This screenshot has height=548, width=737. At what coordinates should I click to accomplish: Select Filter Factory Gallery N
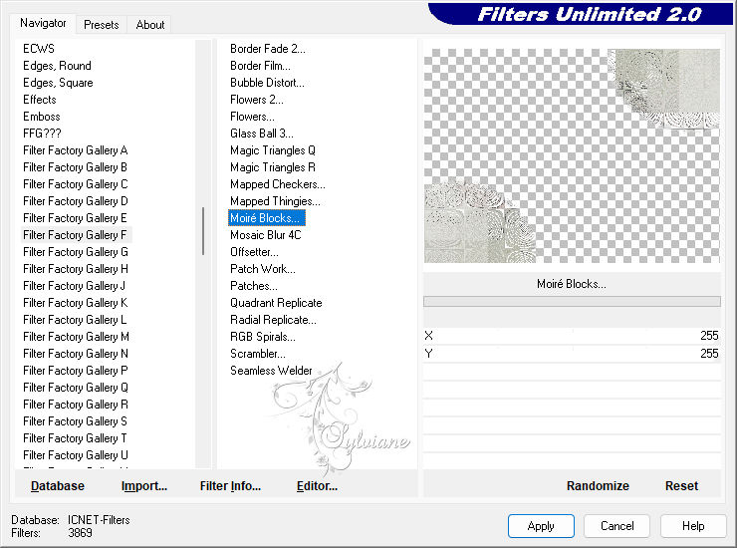[x=76, y=354]
